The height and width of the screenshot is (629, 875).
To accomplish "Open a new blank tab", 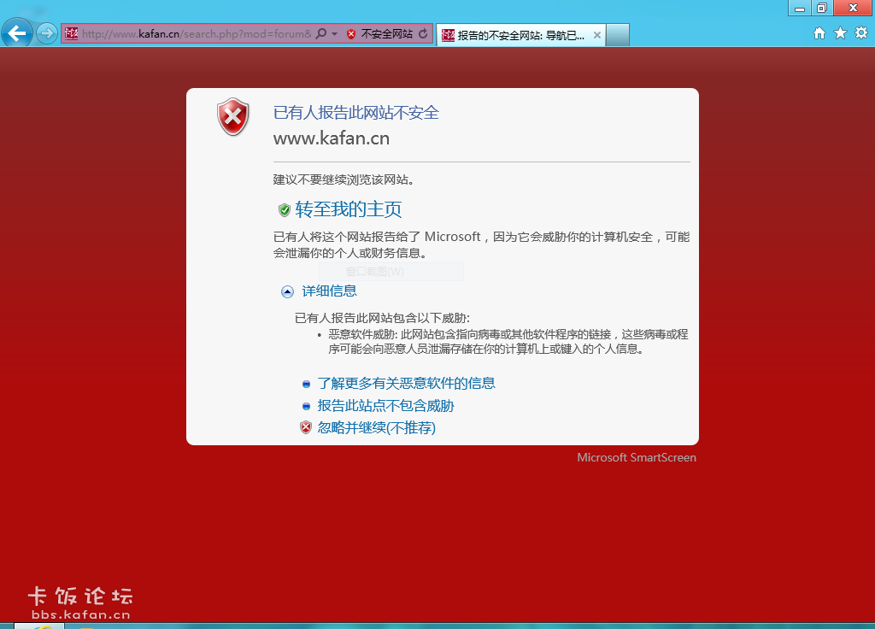I will pos(618,34).
